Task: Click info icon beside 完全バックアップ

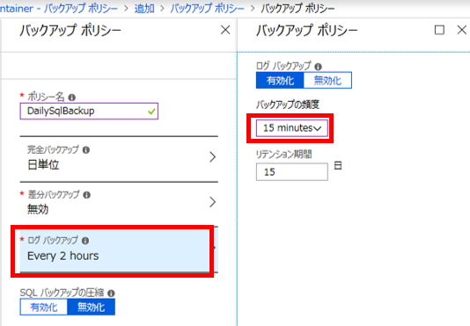Action: click(x=86, y=150)
